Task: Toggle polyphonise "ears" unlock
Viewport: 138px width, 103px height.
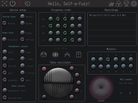Action: 5,91
